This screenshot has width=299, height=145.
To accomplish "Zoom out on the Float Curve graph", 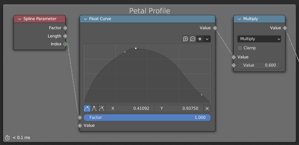I will point(193,39).
